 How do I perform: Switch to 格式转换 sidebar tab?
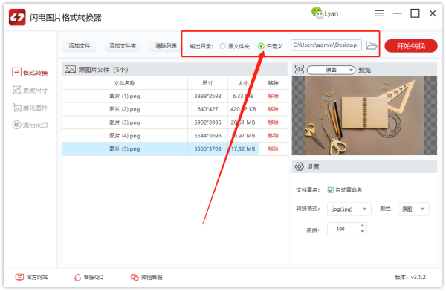[30, 73]
